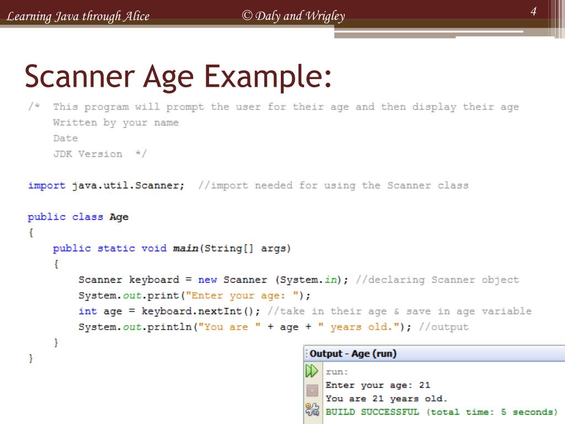The width and height of the screenshot is (565, 424).
Task: Click the '//output' comment
Action: tap(444, 327)
